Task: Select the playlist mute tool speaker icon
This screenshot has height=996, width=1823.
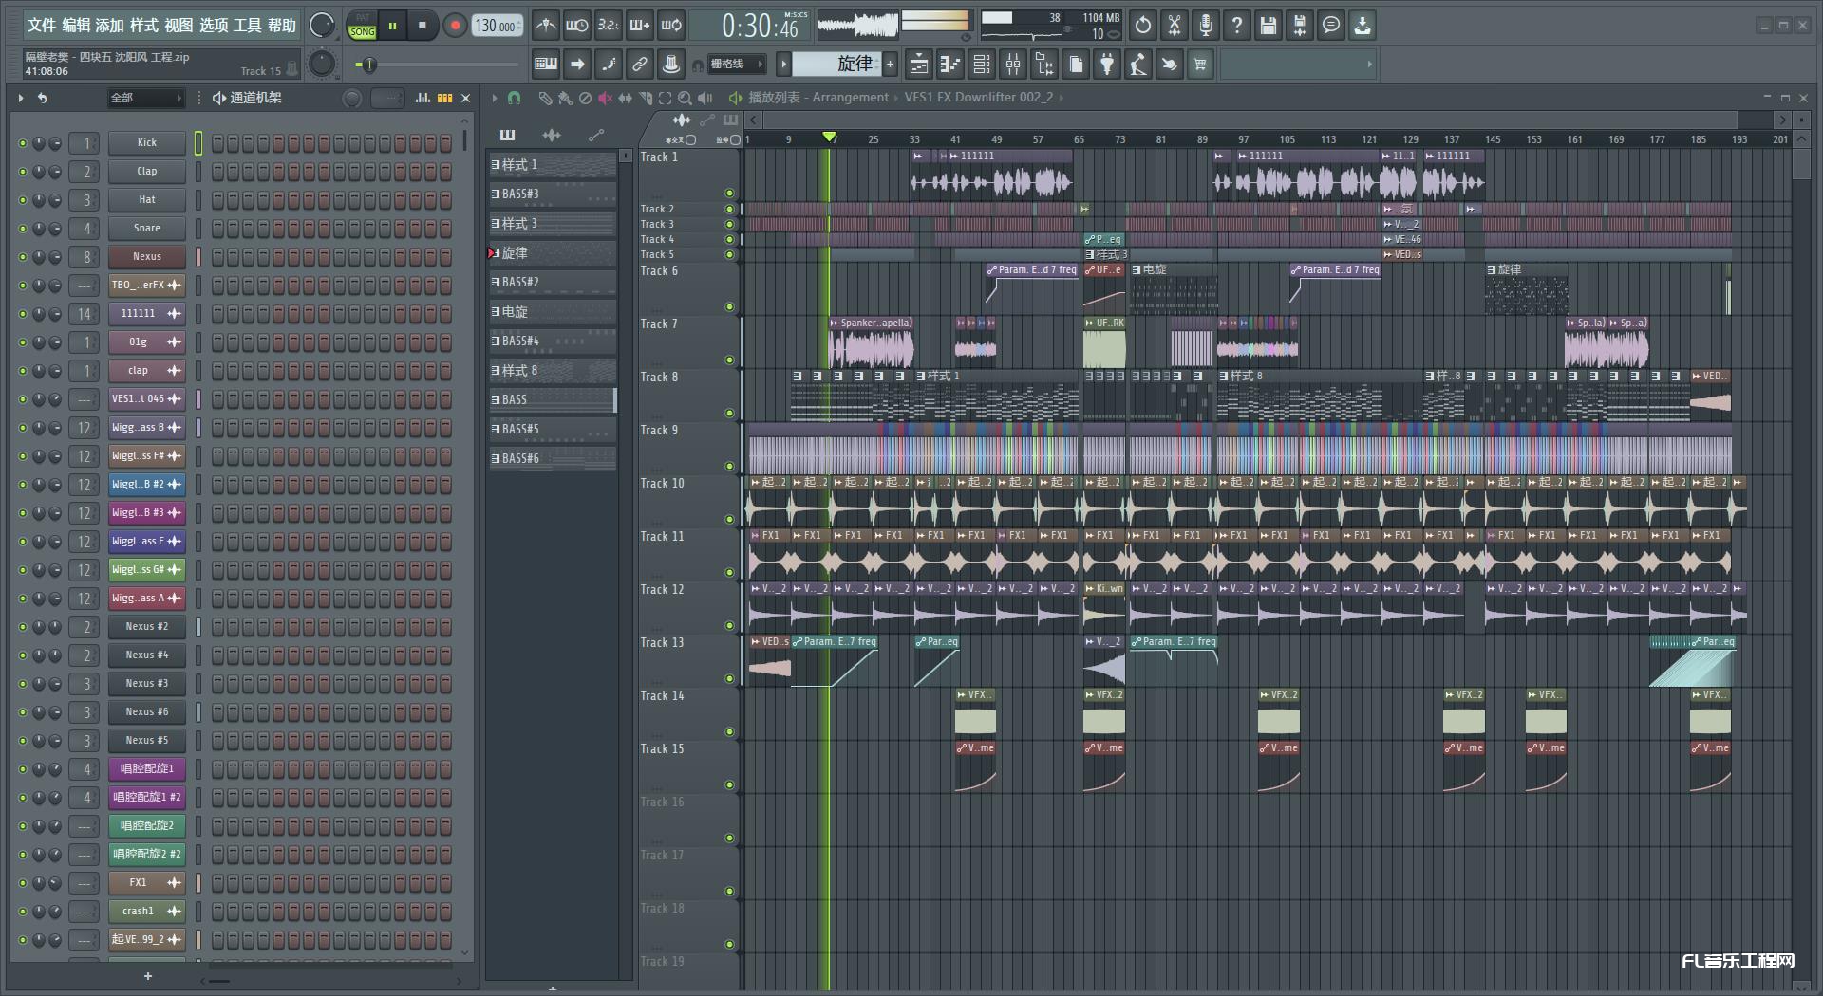Action: coord(605,98)
